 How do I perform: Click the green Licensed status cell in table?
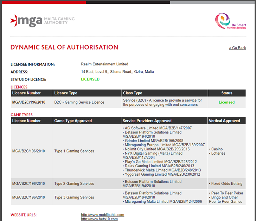point(226,102)
